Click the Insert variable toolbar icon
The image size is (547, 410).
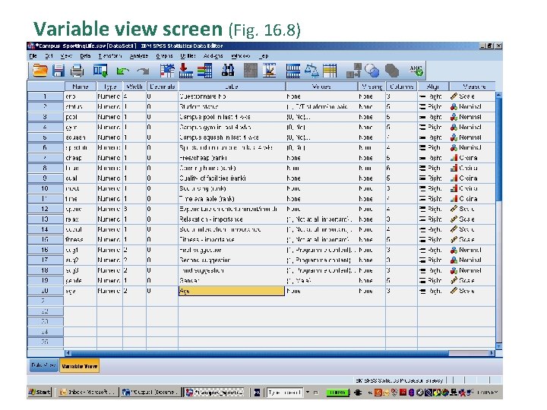[x=269, y=71]
